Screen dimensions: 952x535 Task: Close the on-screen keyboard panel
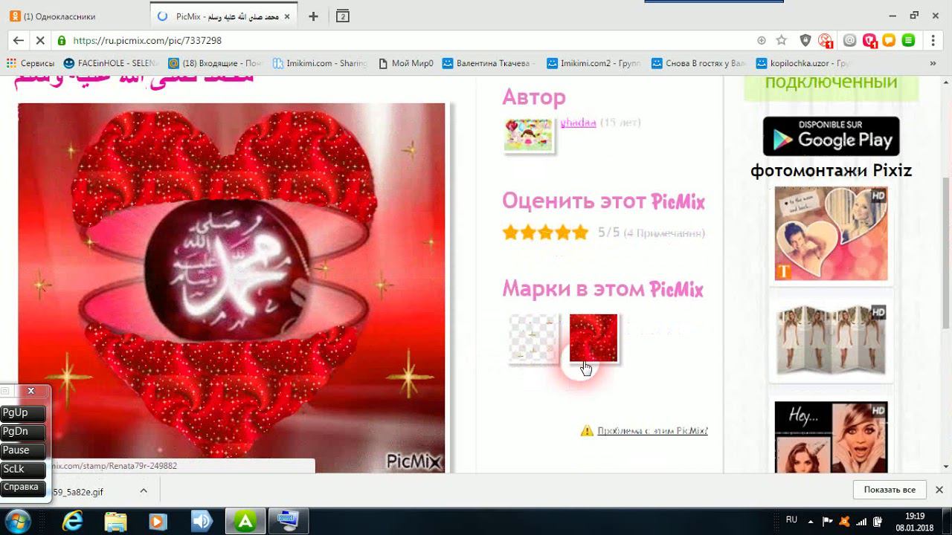coord(30,391)
